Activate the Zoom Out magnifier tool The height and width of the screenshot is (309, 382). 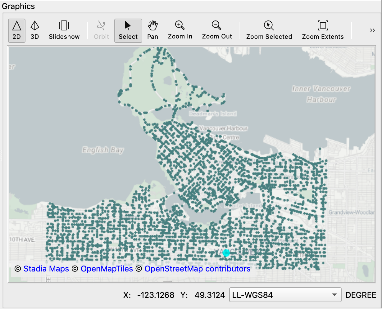[x=217, y=30]
